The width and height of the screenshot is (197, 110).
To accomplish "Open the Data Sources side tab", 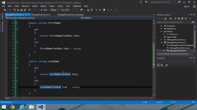I will [2, 27].
